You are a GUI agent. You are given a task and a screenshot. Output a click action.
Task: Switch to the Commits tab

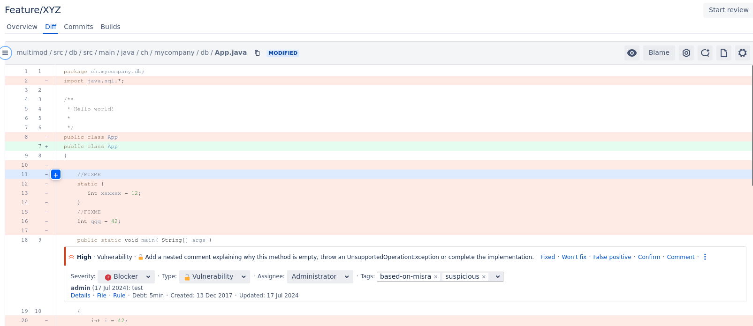(78, 27)
